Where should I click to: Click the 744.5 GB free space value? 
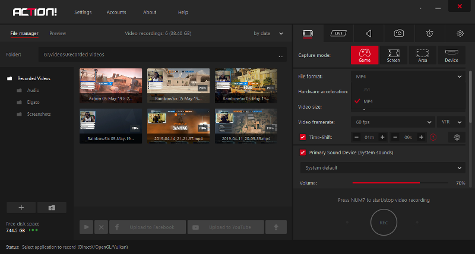coord(15,230)
